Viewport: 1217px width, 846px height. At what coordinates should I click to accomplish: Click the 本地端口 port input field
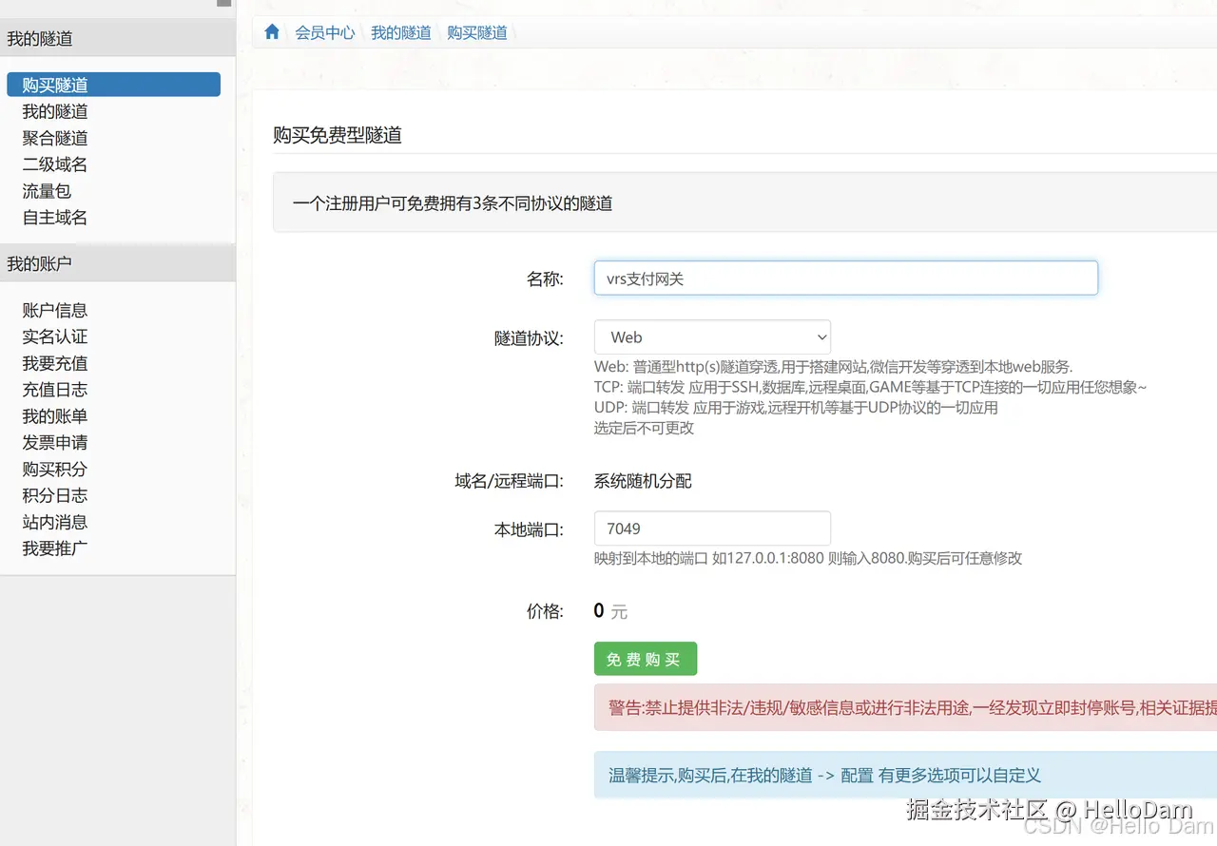(712, 528)
